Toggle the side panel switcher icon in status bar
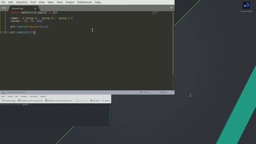 coord(3,92)
